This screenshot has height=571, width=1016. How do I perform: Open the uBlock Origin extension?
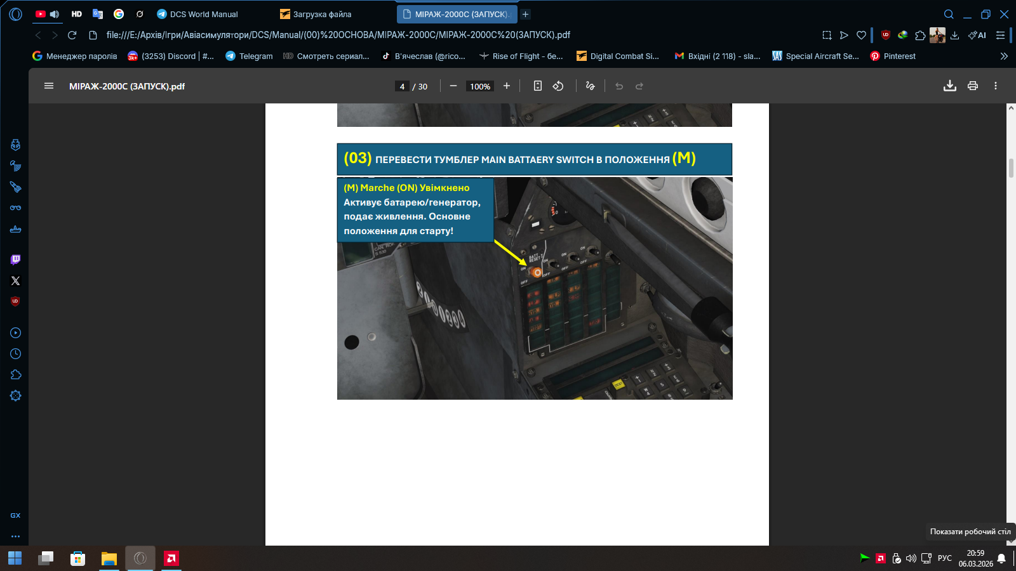[885, 35]
